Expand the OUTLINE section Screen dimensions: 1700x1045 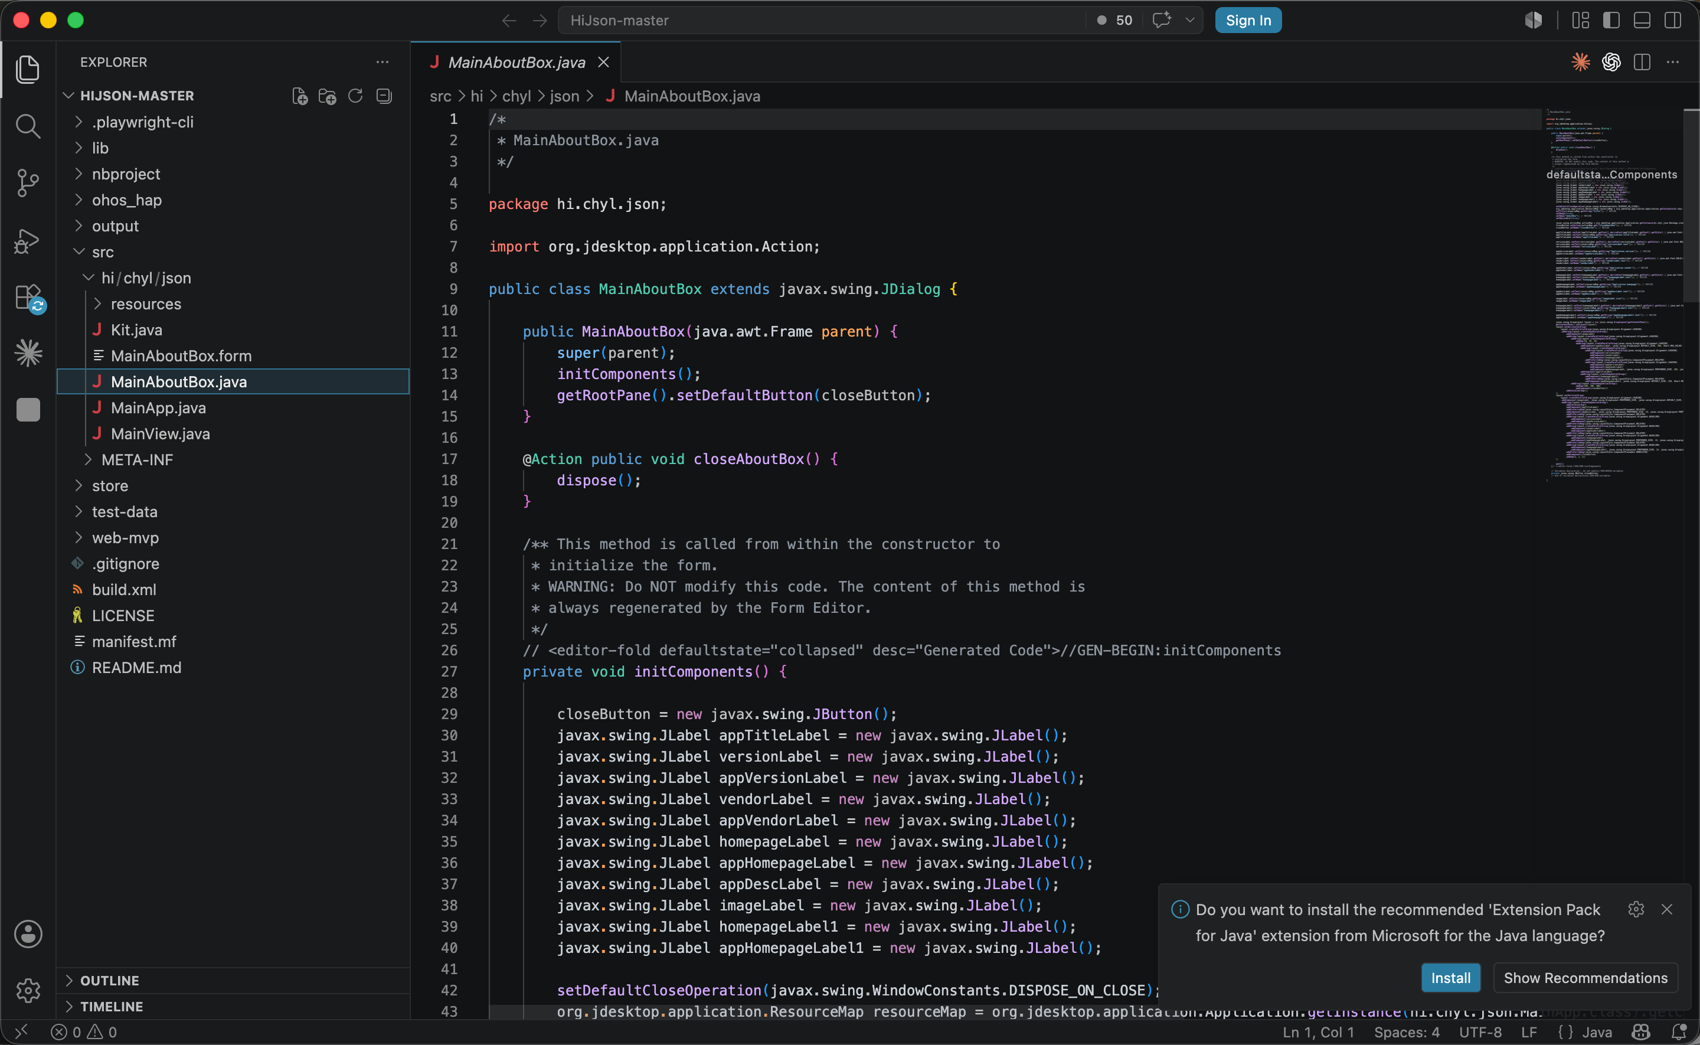[233, 980]
